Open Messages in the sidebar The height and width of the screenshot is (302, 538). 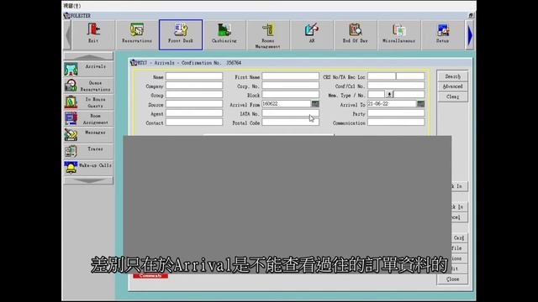[x=88, y=135]
